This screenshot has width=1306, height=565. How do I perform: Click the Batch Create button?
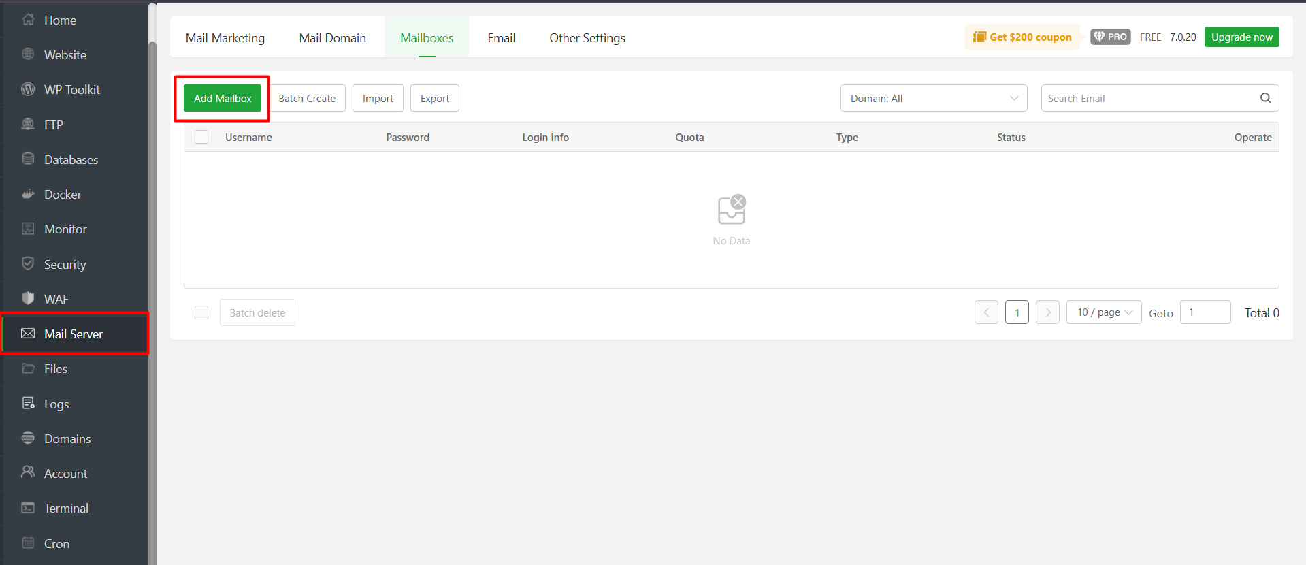(x=307, y=98)
